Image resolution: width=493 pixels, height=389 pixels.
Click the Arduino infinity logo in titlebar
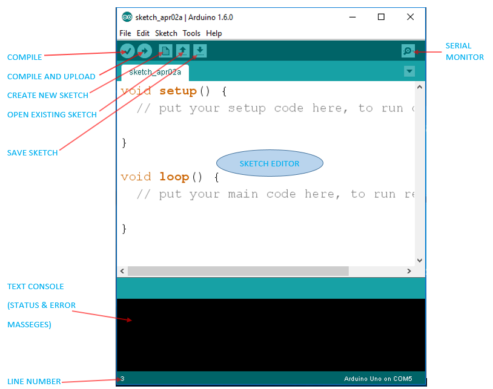coord(127,17)
